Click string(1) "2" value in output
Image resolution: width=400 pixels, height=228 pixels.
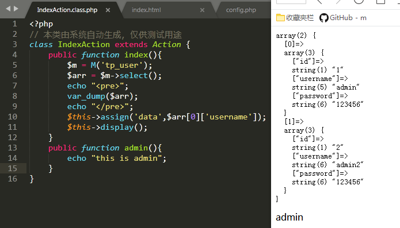318,148
